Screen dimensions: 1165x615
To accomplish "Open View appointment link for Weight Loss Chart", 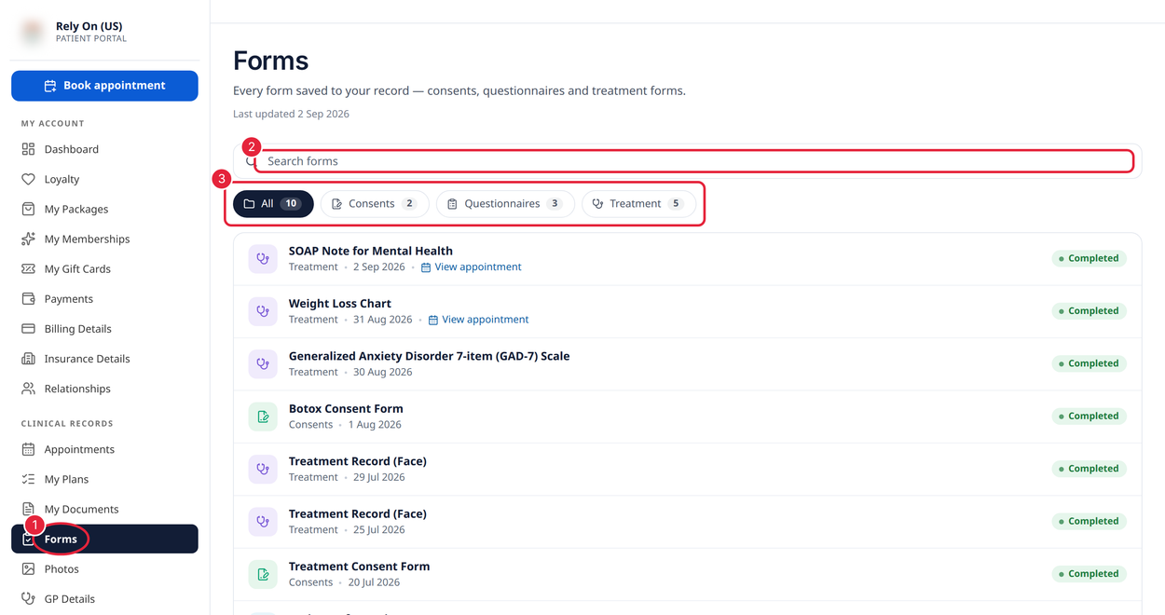I will pyautogui.click(x=478, y=319).
